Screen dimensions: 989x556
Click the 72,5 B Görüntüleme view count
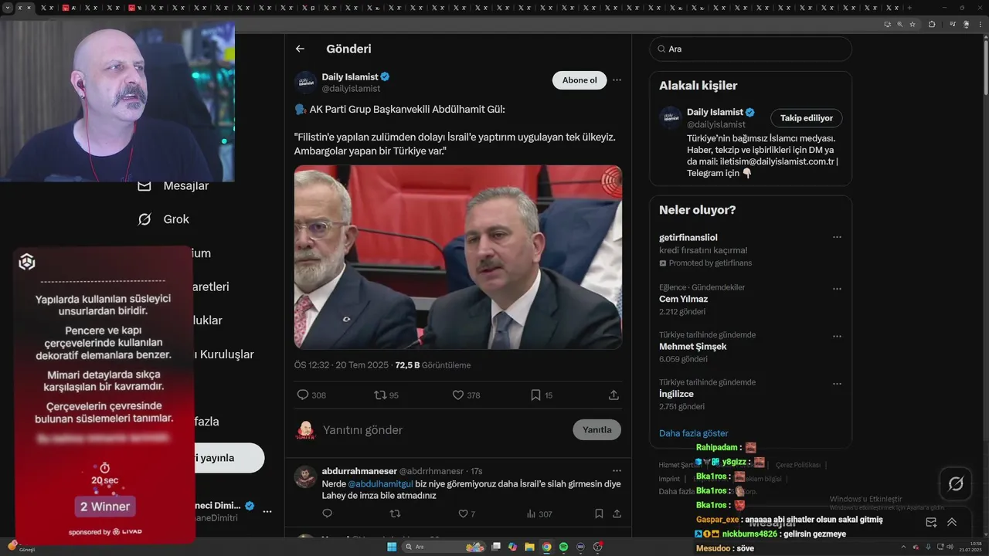tap(433, 365)
